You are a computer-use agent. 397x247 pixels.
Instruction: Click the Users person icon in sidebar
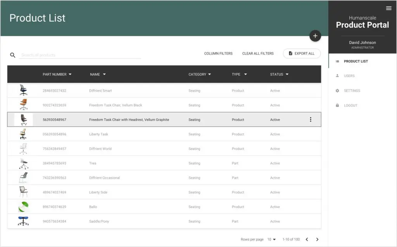click(337, 76)
